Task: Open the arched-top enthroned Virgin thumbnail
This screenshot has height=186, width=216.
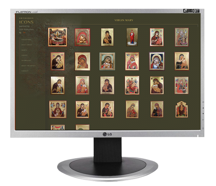Action: [181, 109]
